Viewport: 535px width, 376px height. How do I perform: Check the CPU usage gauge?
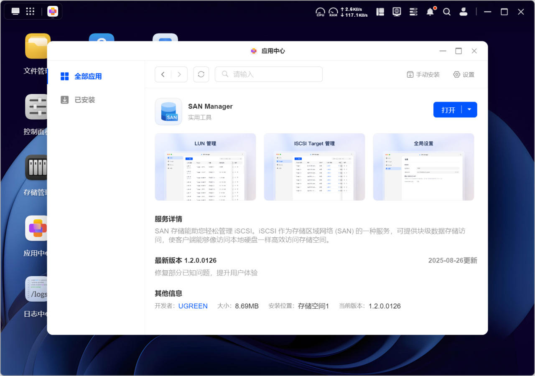[x=320, y=12]
